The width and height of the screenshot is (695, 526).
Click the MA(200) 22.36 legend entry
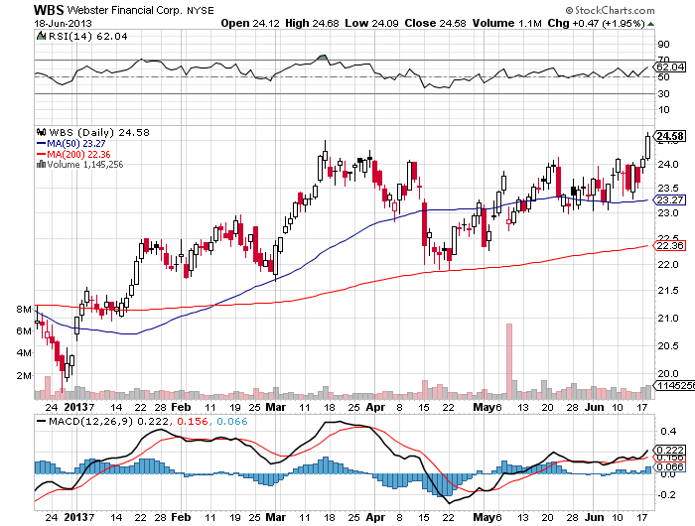point(73,154)
